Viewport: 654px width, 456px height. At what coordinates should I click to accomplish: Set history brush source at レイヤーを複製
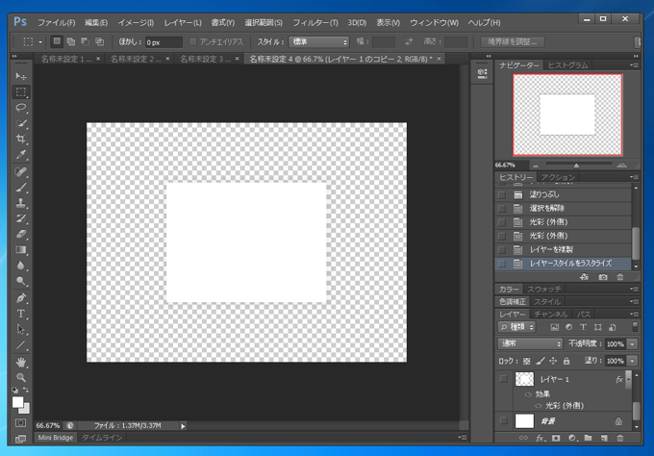(x=502, y=250)
